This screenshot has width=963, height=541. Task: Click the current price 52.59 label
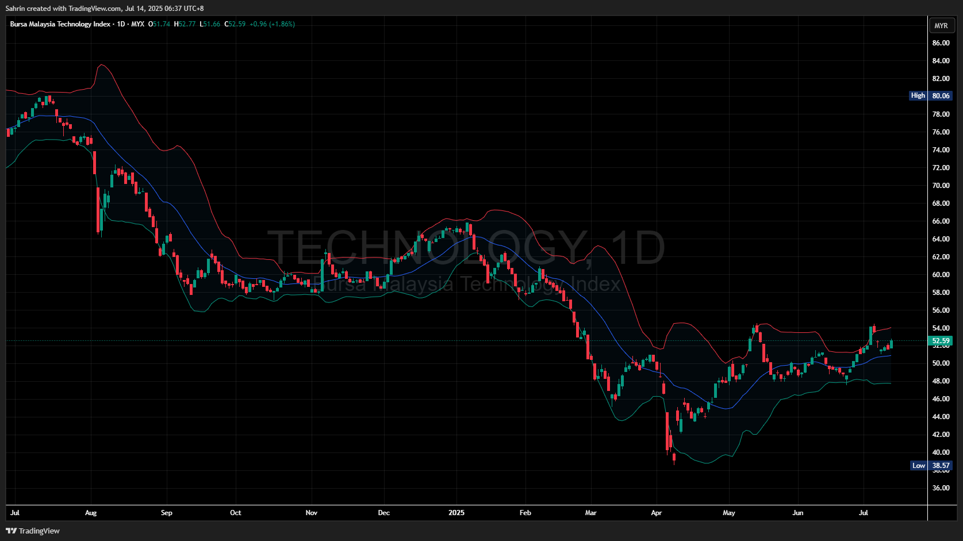pyautogui.click(x=941, y=341)
